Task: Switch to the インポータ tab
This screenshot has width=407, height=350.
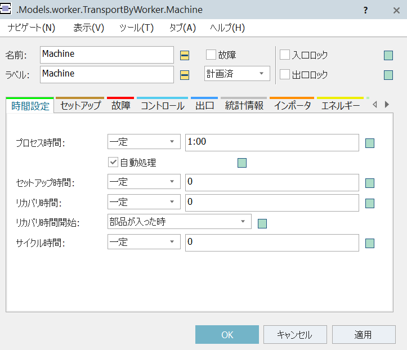Action: [x=292, y=106]
